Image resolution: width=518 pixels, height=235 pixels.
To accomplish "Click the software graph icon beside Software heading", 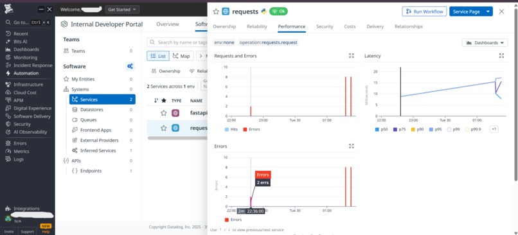I will [x=130, y=66].
